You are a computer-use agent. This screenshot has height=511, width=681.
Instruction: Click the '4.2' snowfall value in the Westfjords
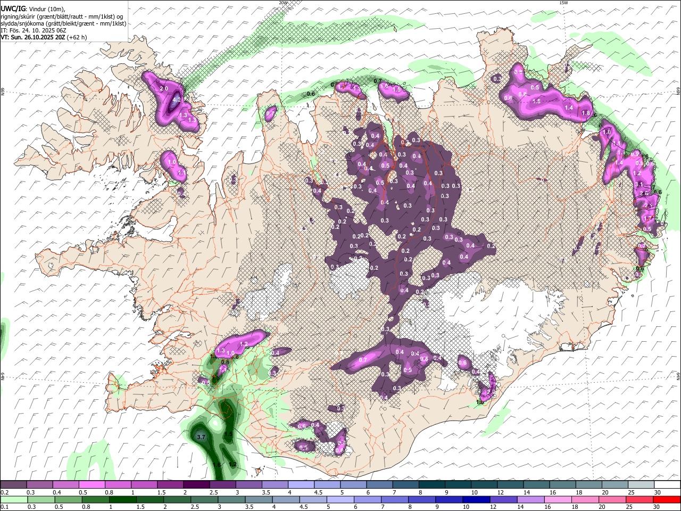tap(177, 99)
